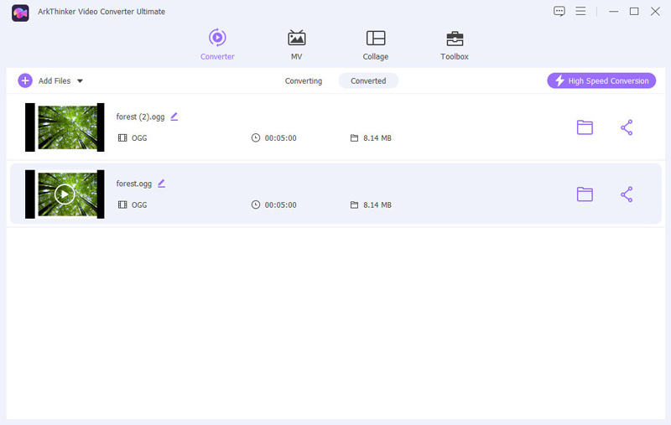Share the forest (2).ogg file
Image resolution: width=671 pixels, height=425 pixels.
pos(627,127)
